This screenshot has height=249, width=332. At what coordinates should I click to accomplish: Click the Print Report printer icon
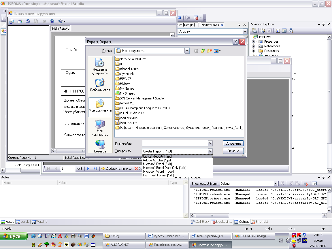[20, 21]
